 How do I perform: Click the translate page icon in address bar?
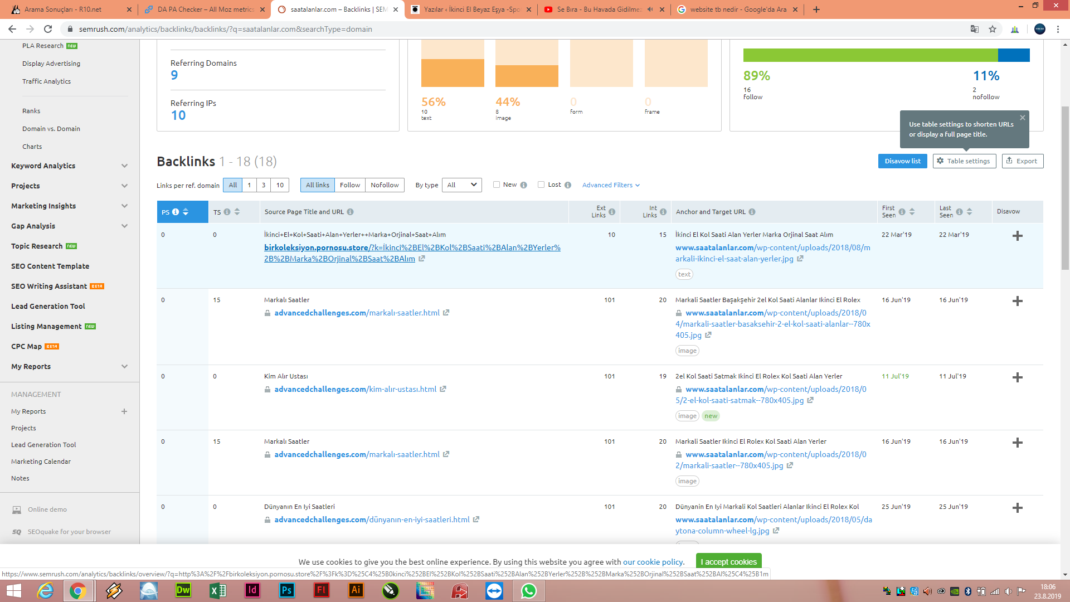975,29
